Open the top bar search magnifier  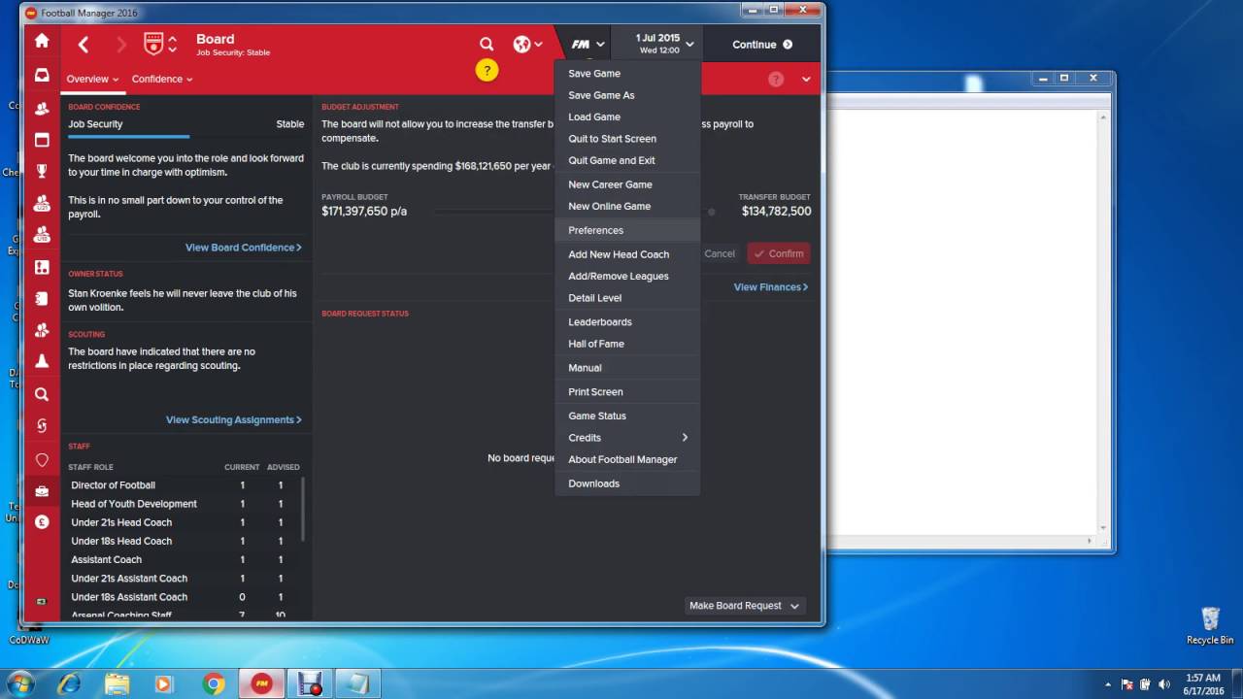pos(487,44)
